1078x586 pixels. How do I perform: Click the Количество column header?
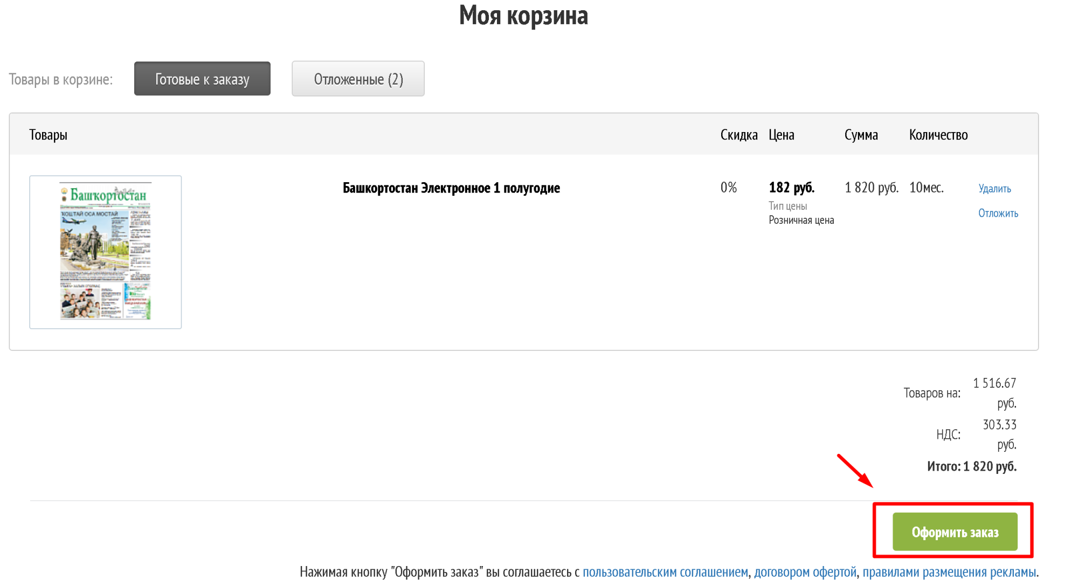[938, 135]
